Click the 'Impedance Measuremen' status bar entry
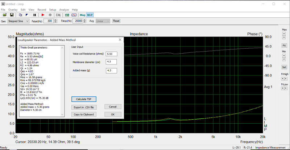Screen dimensions: 290x150 (x=270, y=147)
